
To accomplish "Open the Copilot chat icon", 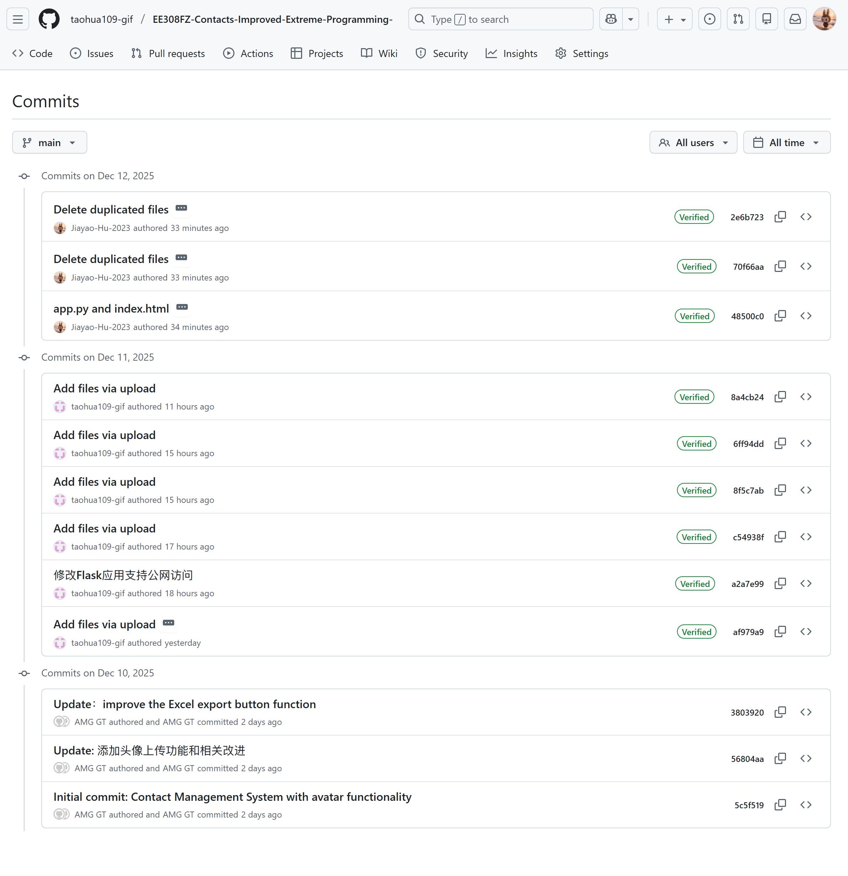I will [610, 19].
